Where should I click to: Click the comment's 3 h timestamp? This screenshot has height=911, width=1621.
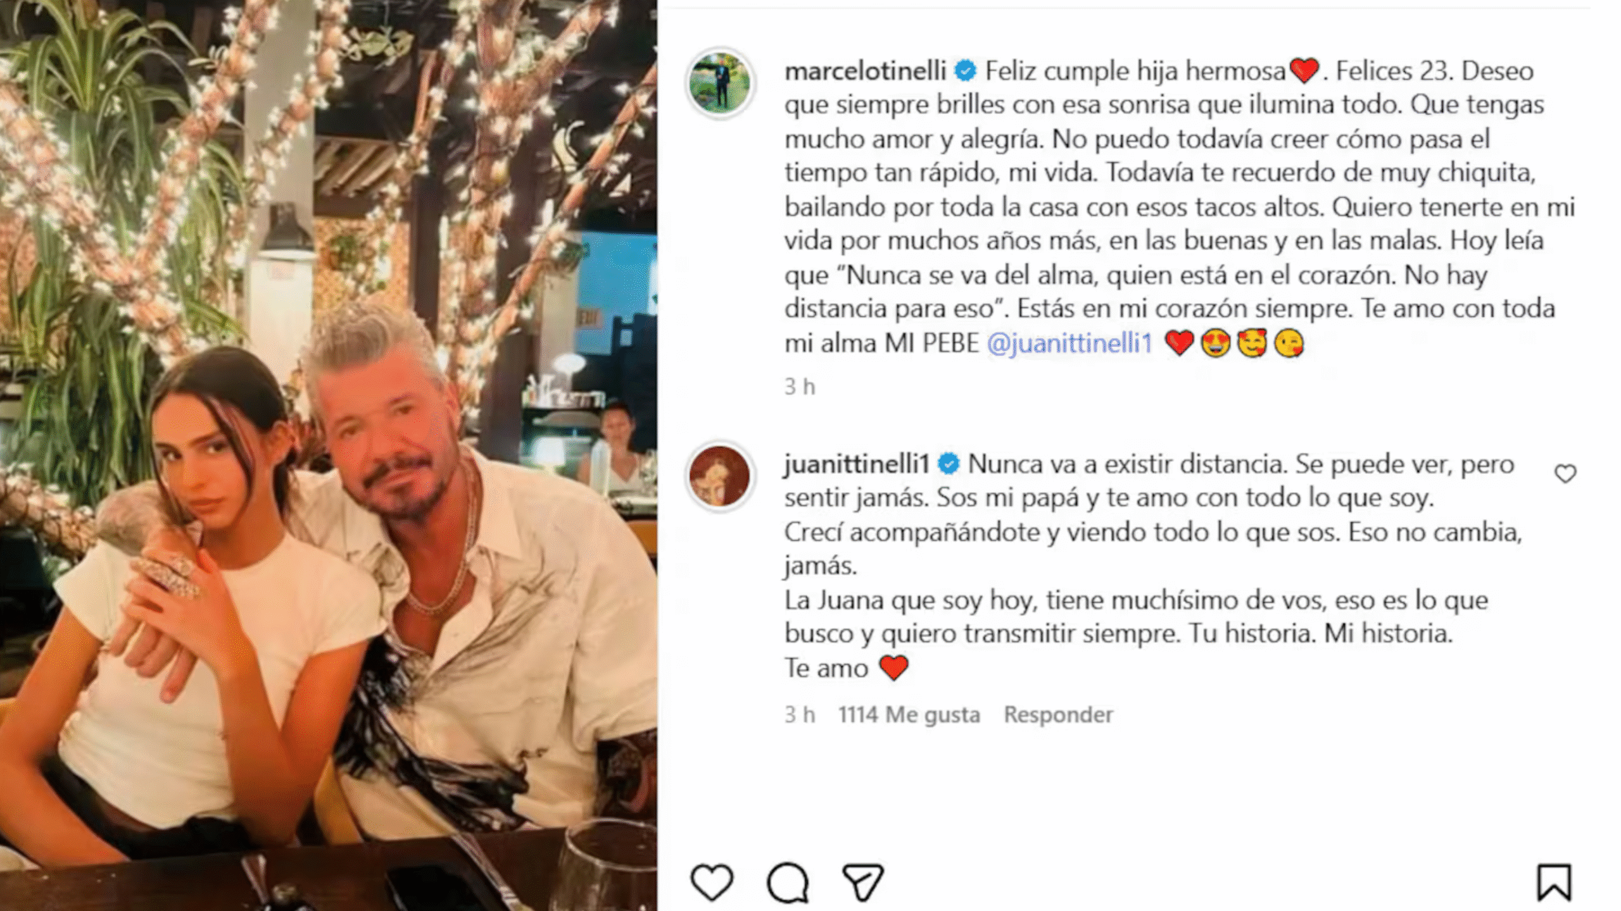(800, 714)
